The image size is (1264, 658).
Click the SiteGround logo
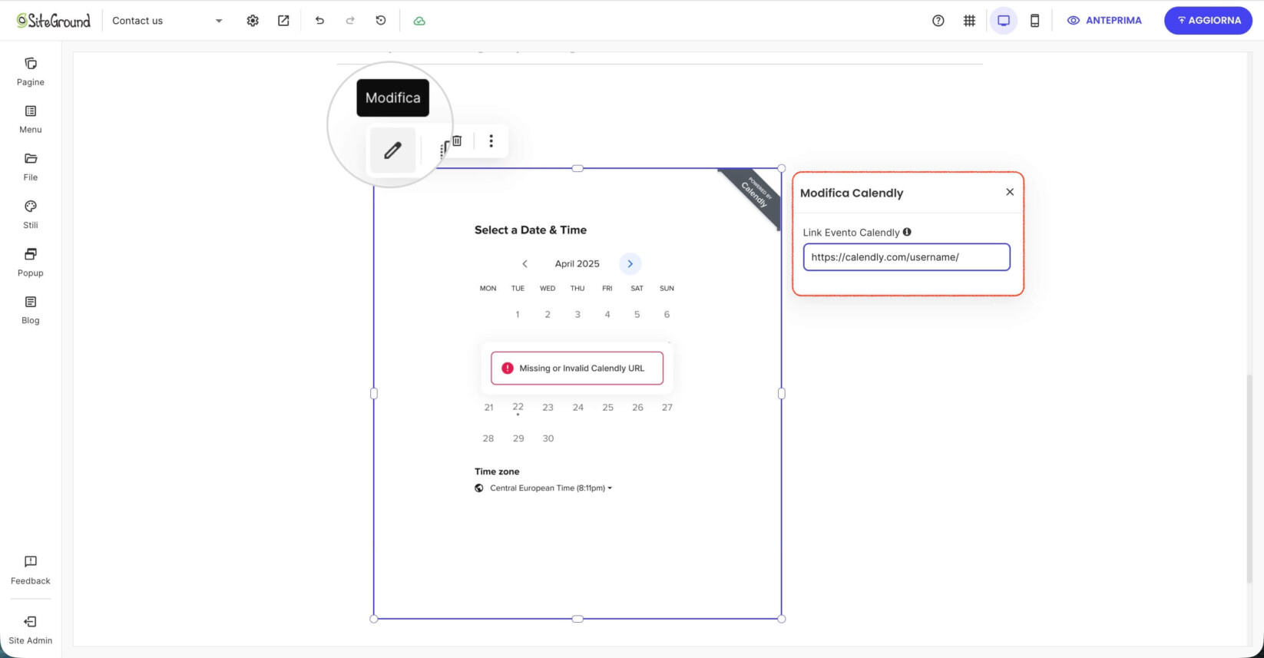pos(54,21)
